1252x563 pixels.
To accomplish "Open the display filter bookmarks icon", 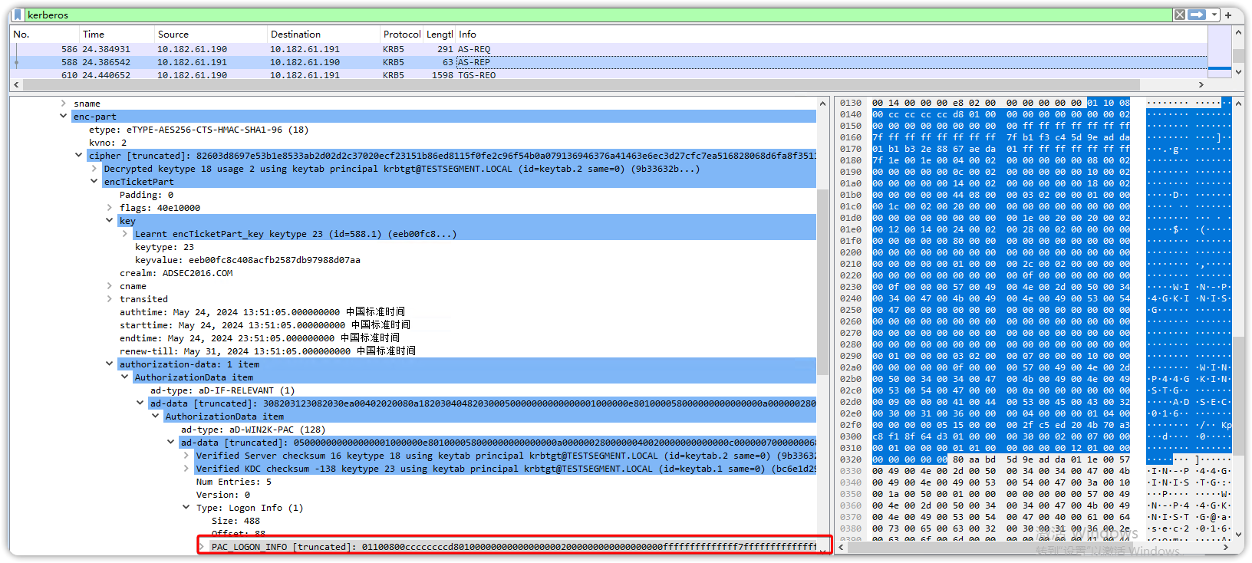I will [x=18, y=15].
